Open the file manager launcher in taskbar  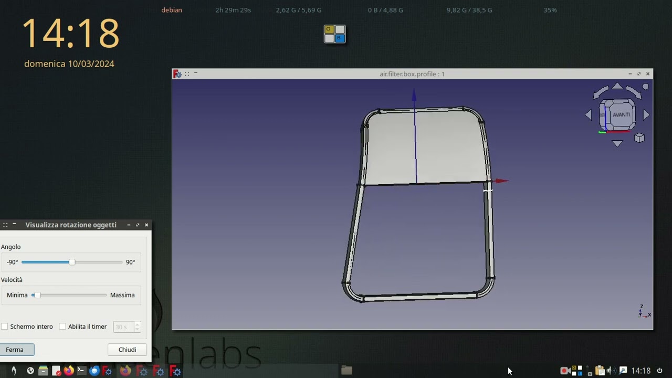(x=43, y=371)
